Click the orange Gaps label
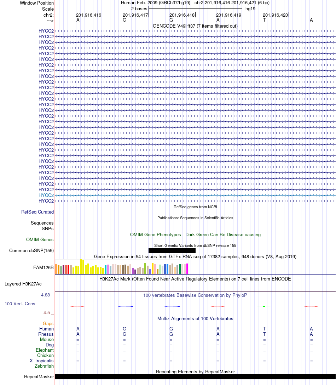Screen dimensions: 336x385 pyautogui.click(x=48, y=324)
